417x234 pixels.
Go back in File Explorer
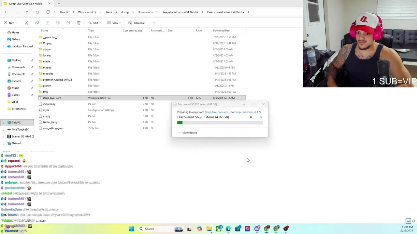(6, 12)
